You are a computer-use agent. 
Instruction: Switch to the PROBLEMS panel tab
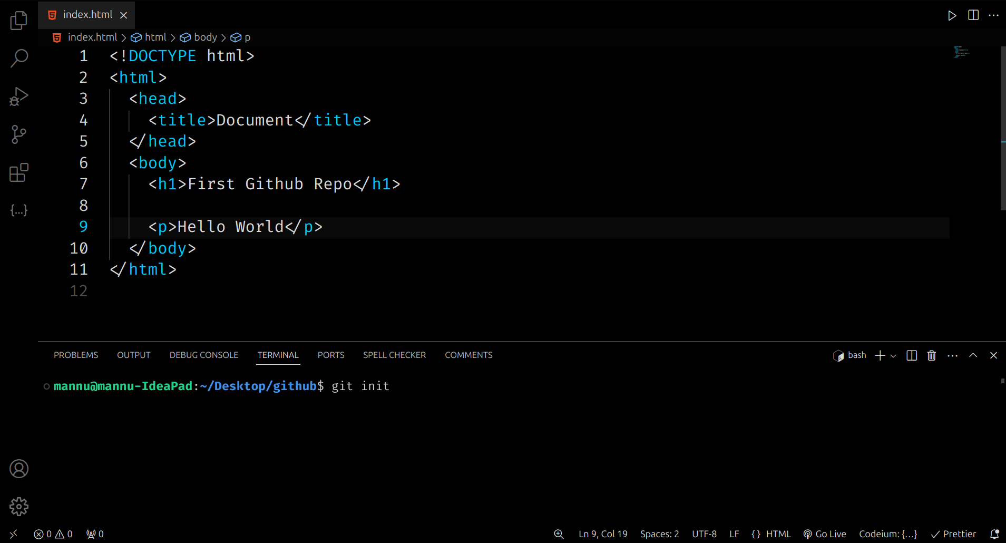76,355
